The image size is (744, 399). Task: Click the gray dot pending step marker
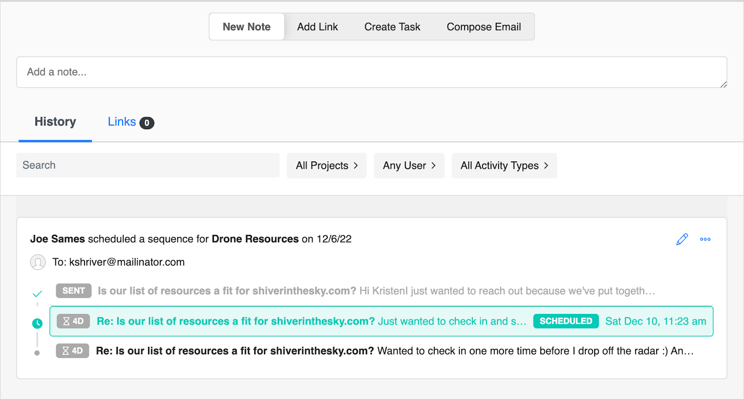pos(37,353)
